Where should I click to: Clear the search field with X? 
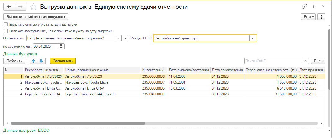click(x=306, y=61)
